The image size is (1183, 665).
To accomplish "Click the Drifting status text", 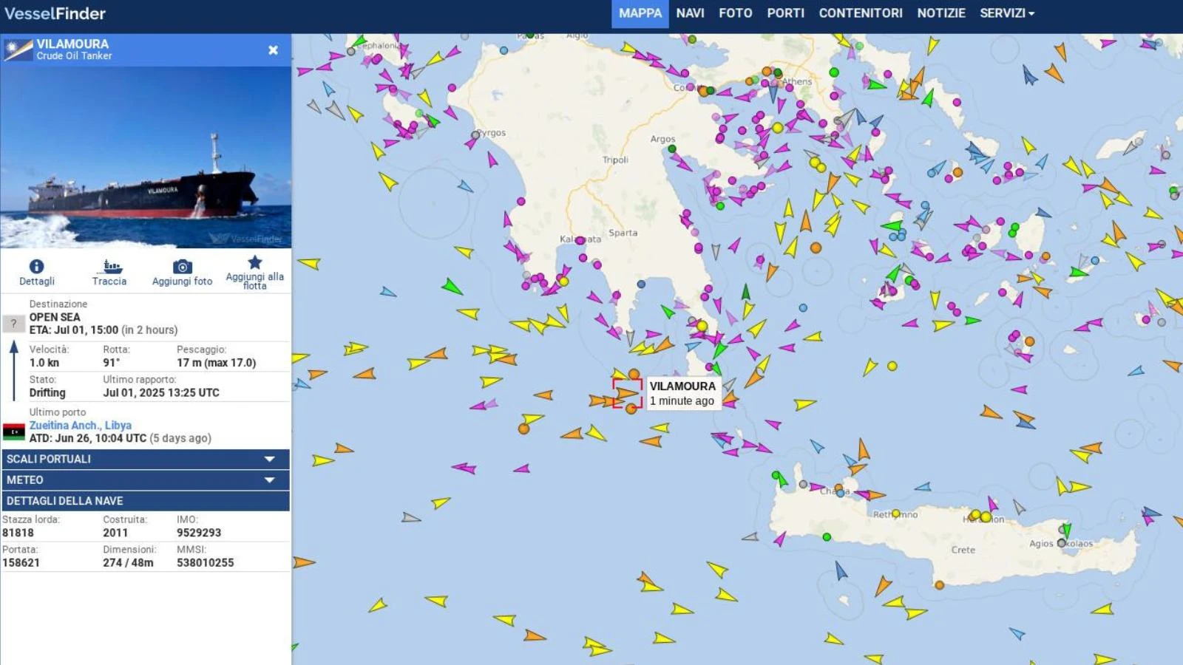I will [x=47, y=393].
